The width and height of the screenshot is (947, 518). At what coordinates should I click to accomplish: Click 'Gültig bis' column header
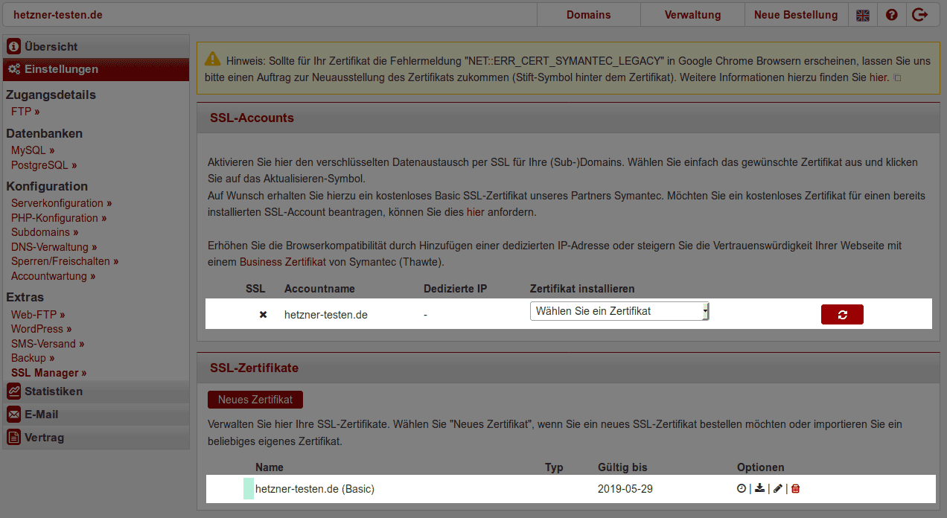(622, 467)
